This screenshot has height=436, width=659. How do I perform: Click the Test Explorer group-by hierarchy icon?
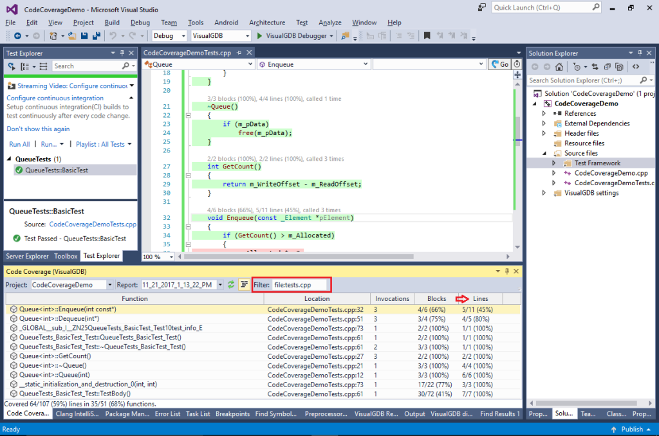tap(25, 66)
